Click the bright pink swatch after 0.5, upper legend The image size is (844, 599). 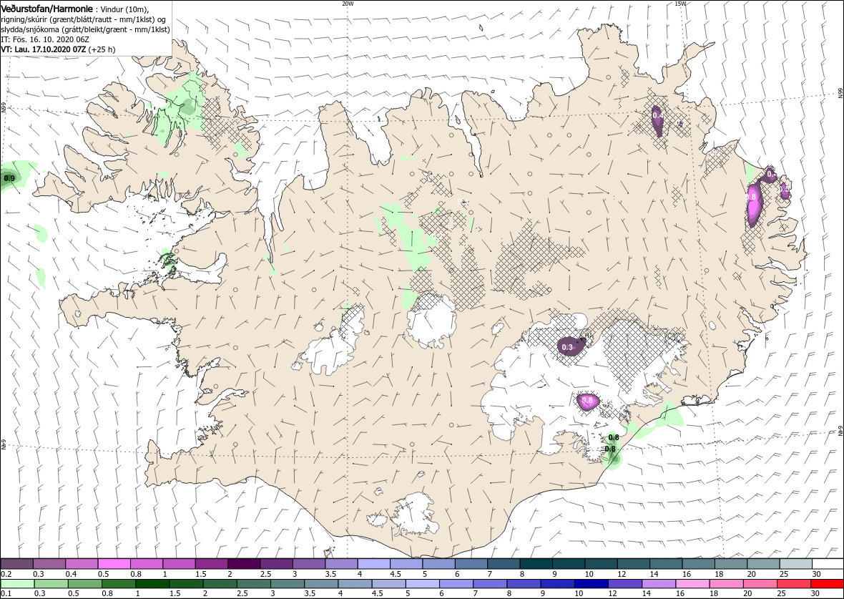114,563
